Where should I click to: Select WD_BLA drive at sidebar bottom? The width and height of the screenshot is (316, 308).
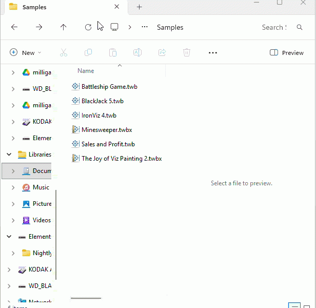pyautogui.click(x=35, y=286)
